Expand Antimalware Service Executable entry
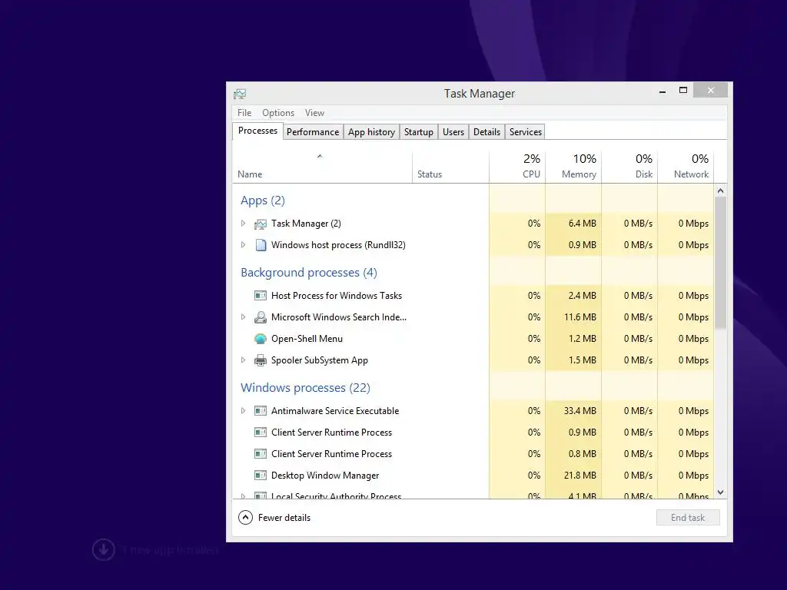The image size is (787, 590). 244,410
